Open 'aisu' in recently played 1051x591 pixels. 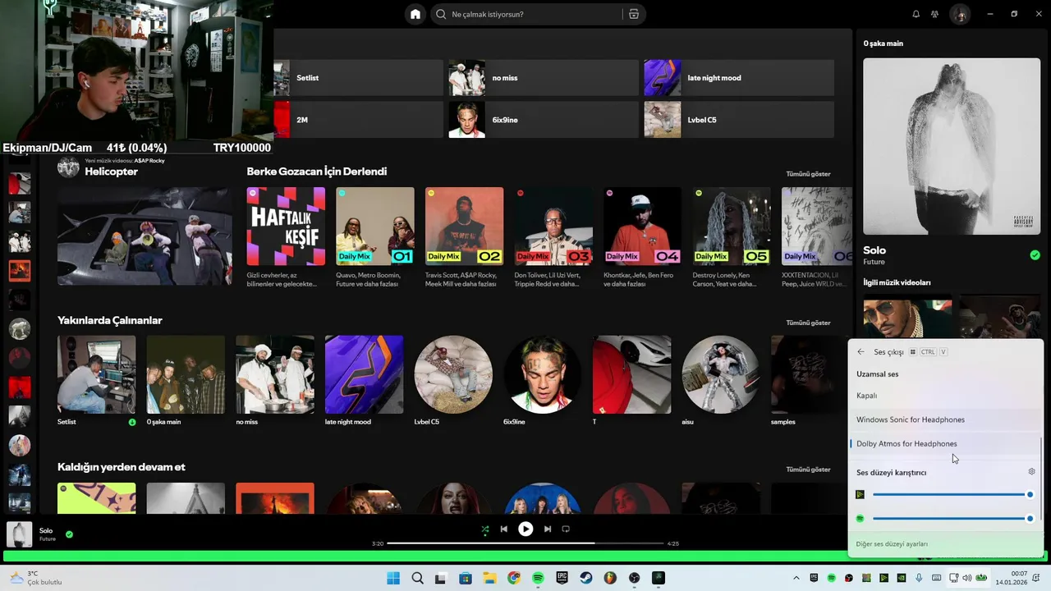pos(721,374)
